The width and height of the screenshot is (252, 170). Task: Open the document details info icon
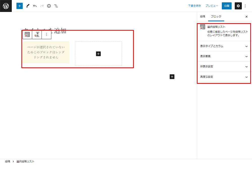tap(49, 6)
